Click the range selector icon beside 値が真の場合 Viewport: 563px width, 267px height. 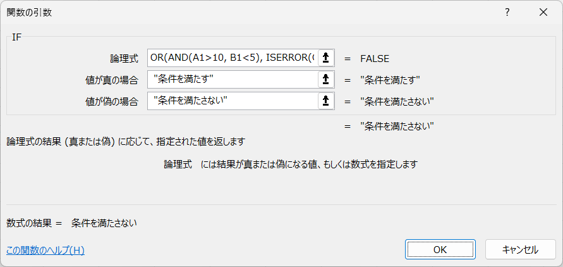coord(326,80)
